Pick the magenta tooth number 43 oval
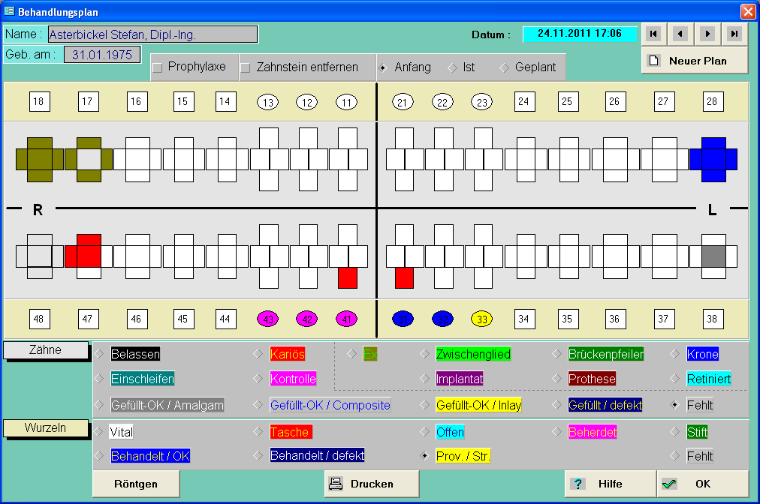 coord(267,319)
